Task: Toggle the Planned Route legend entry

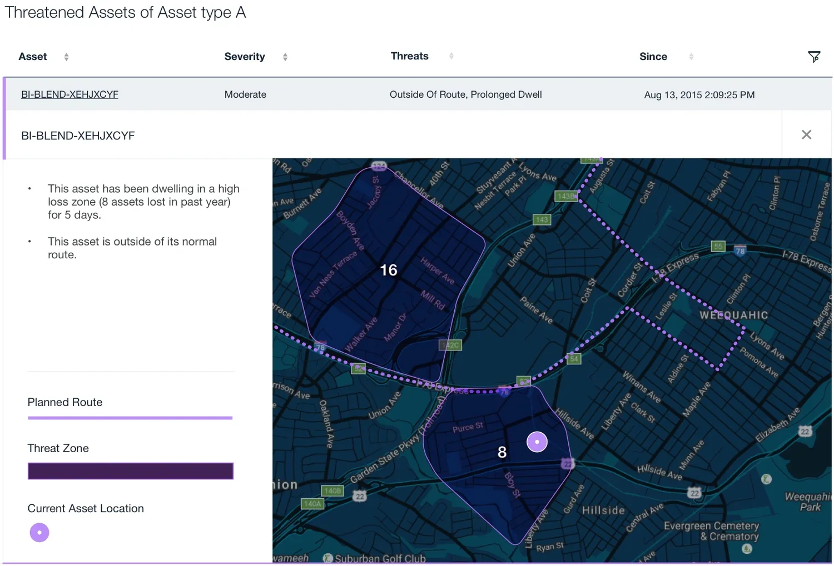Action: pyautogui.click(x=64, y=402)
